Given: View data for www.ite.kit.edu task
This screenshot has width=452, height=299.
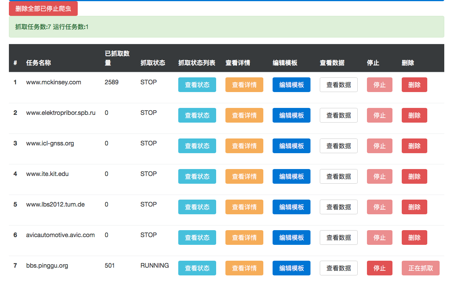Looking at the screenshot, I should pyautogui.click(x=338, y=176).
